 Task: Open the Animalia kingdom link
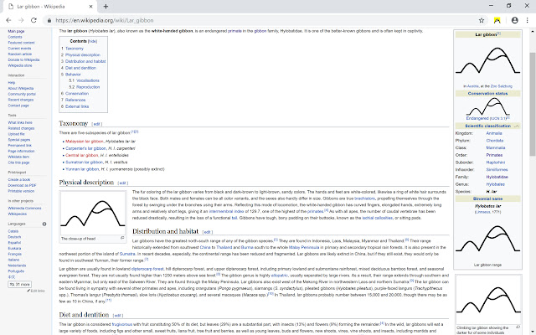pos(494,133)
